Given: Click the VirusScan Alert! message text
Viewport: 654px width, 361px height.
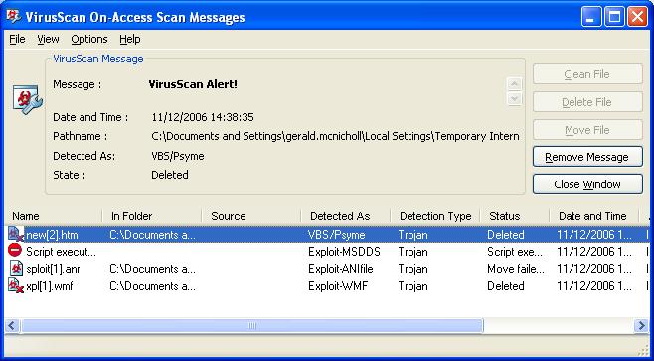Looking at the screenshot, I should coord(193,84).
